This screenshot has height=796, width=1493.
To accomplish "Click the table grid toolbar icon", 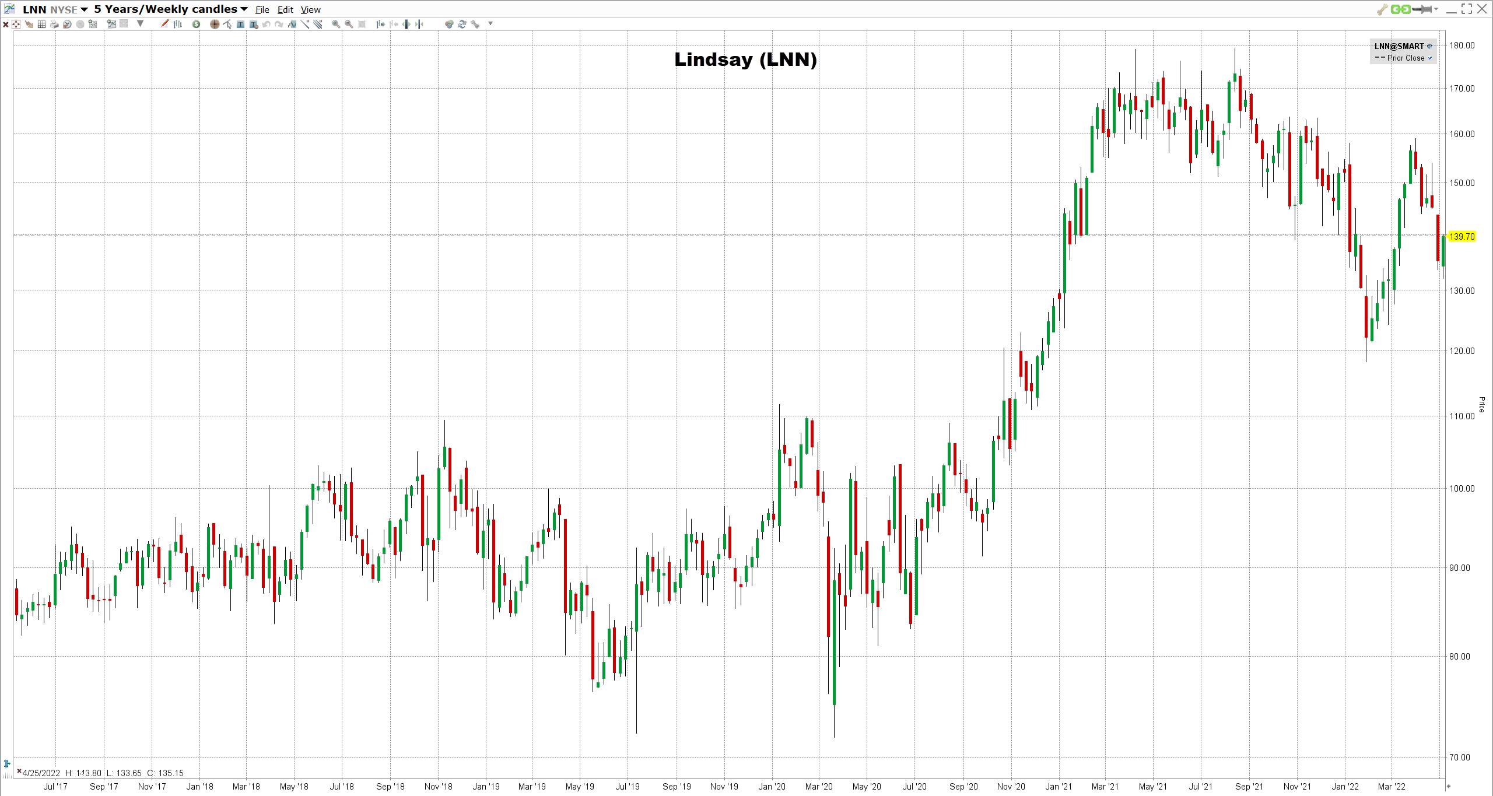I will click(41, 24).
